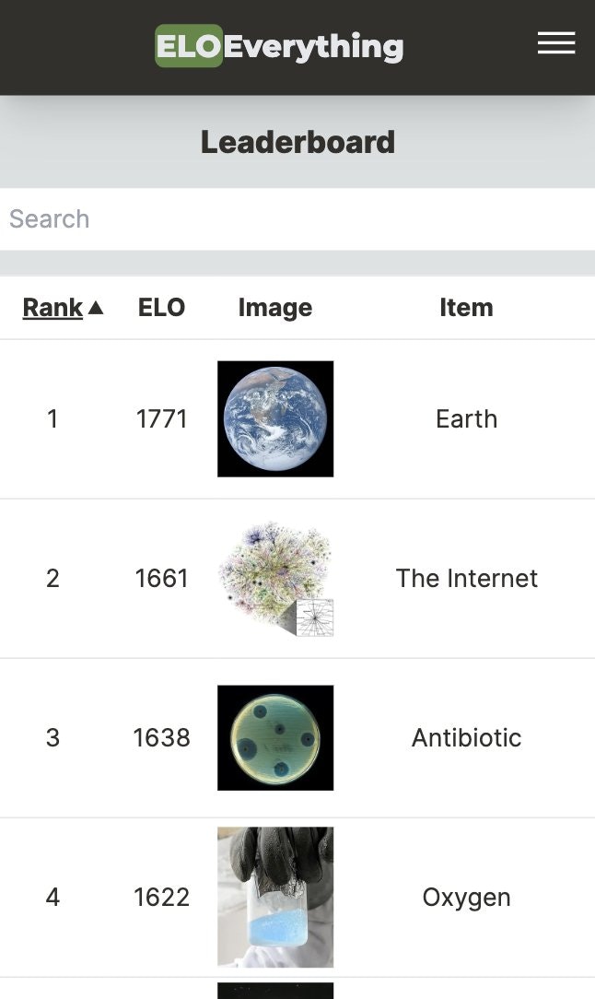Click the 1771 ELO score
Screen dimensions: 595x999
(x=161, y=419)
